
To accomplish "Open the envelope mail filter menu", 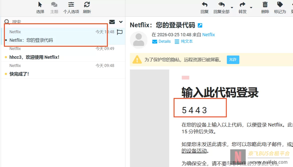I will pos(112,22).
